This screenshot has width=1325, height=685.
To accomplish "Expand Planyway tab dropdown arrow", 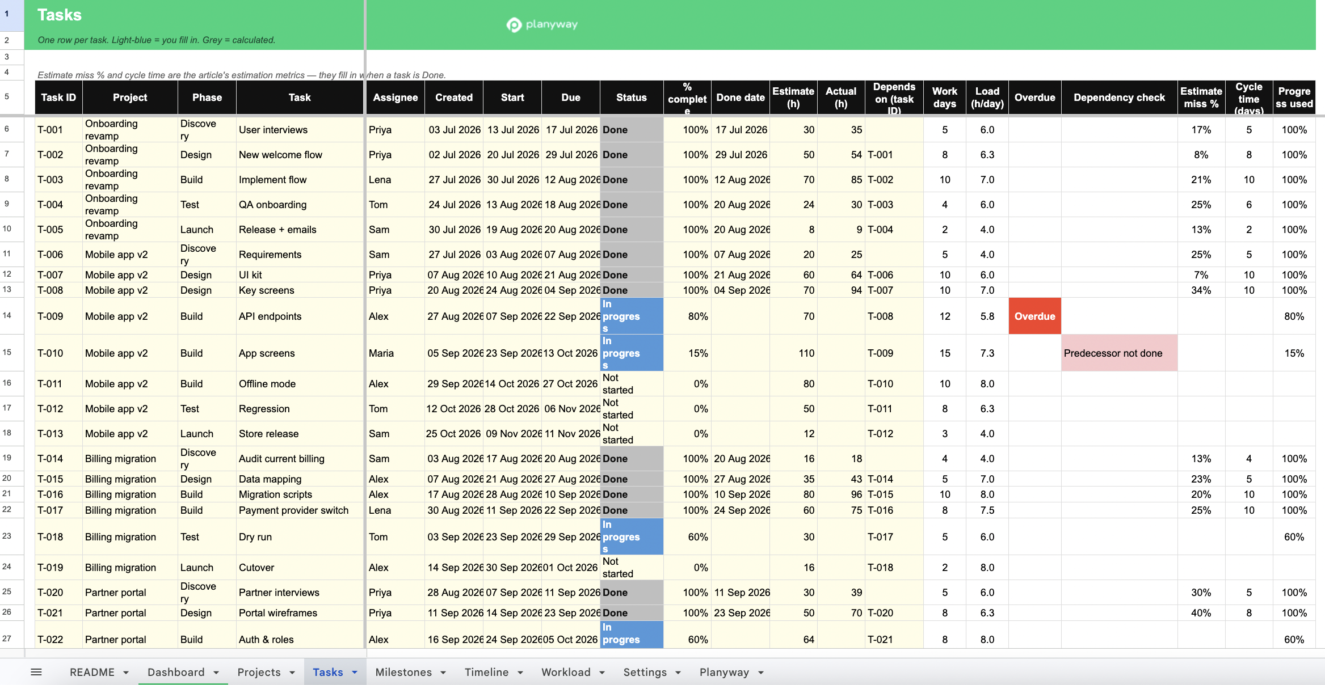I will tap(761, 673).
